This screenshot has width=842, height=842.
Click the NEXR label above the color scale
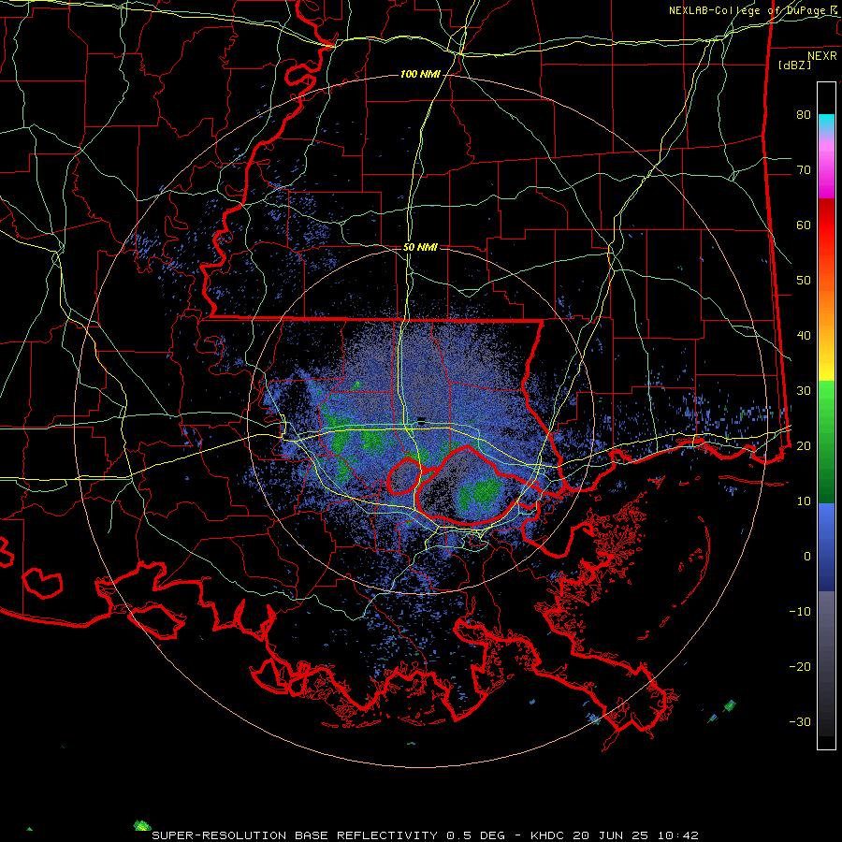tap(821, 56)
